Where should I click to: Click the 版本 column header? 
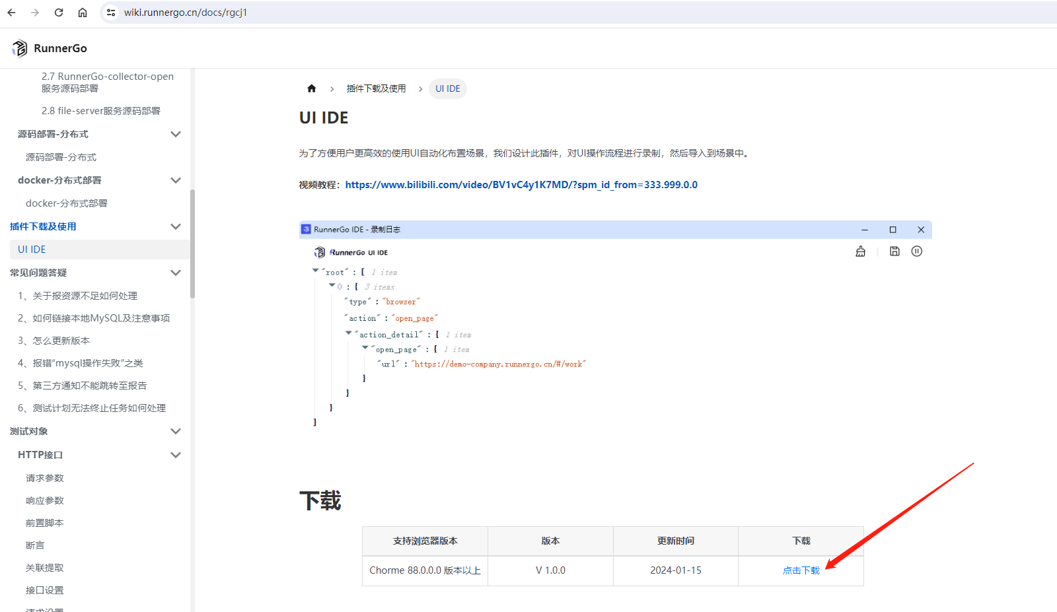click(550, 541)
